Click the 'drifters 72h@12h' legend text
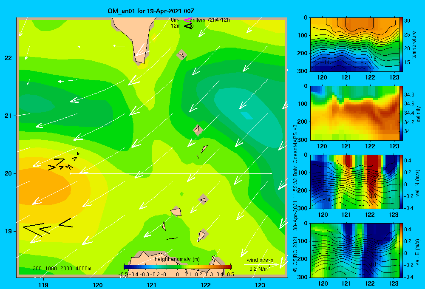Viewport: 425px width, 289px height. point(210,20)
